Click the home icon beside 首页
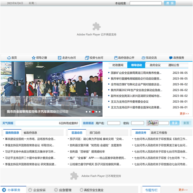 (x=9, y=58)
